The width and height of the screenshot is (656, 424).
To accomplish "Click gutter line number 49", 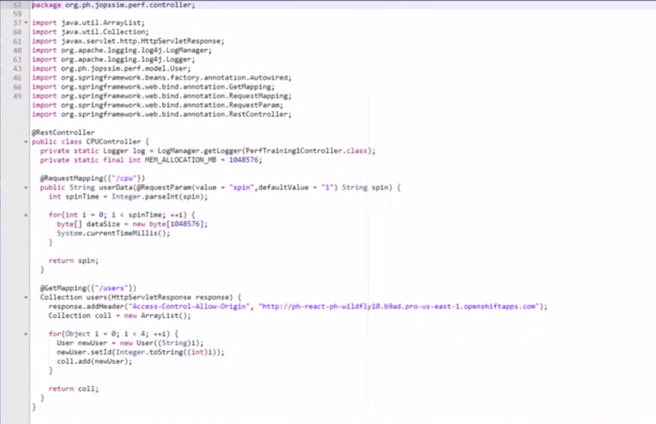I will [17, 96].
